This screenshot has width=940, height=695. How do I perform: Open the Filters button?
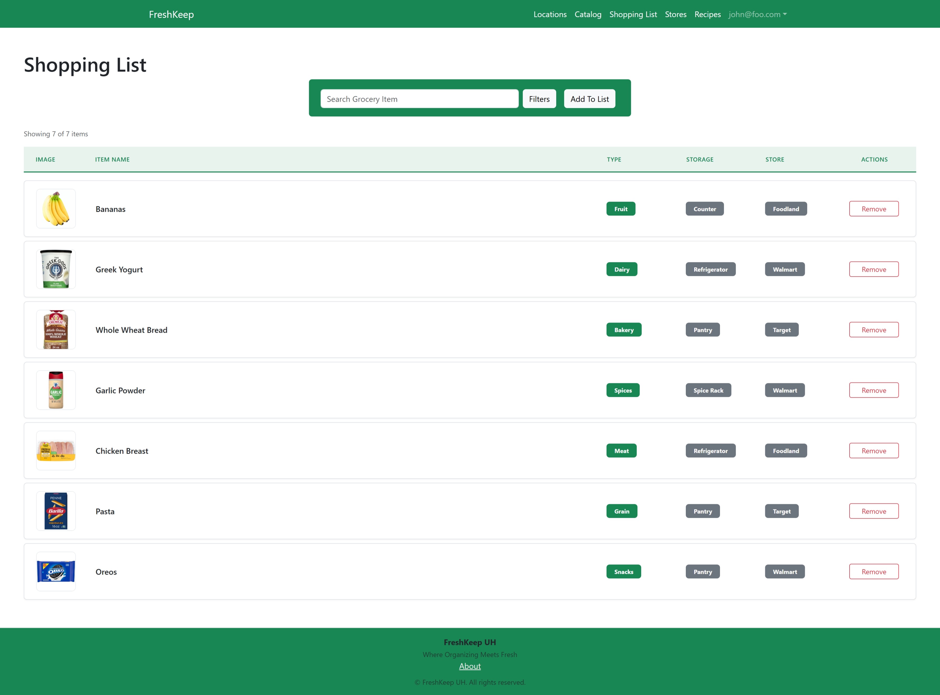pyautogui.click(x=539, y=99)
